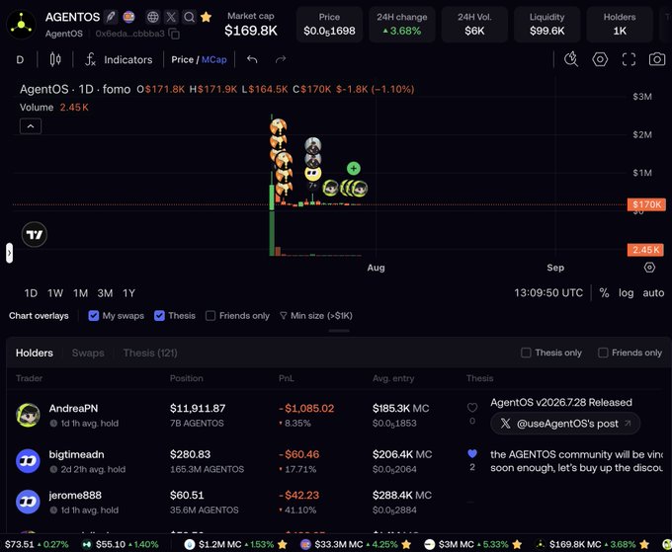The height and width of the screenshot is (552, 672).
Task: Click the TradingView logo on the chart
Action: point(35,235)
